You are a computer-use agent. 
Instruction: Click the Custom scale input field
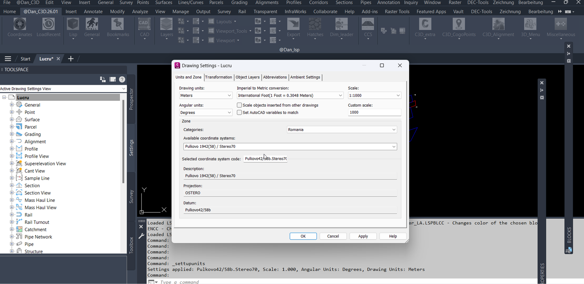point(374,112)
